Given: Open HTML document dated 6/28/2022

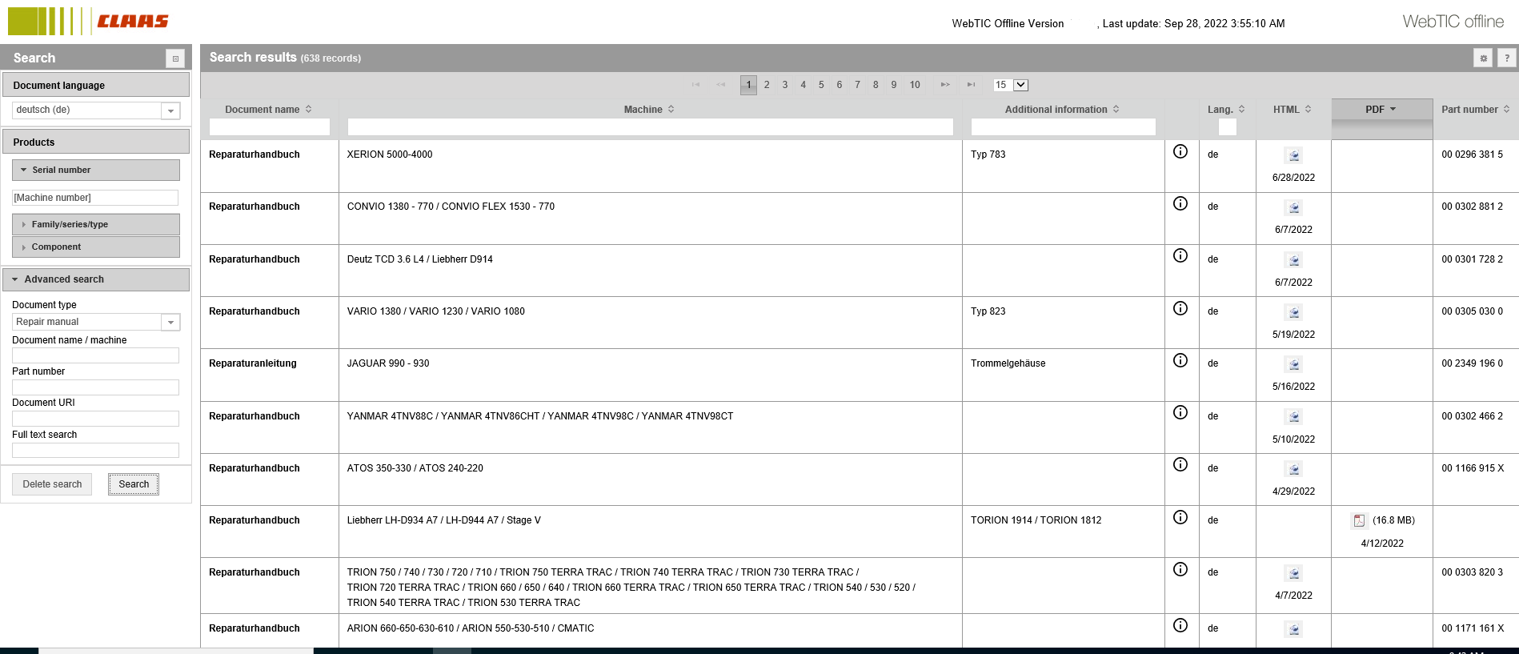Looking at the screenshot, I should (1293, 155).
